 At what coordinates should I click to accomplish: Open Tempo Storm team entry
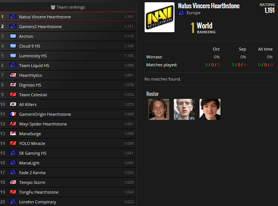pos(33,182)
